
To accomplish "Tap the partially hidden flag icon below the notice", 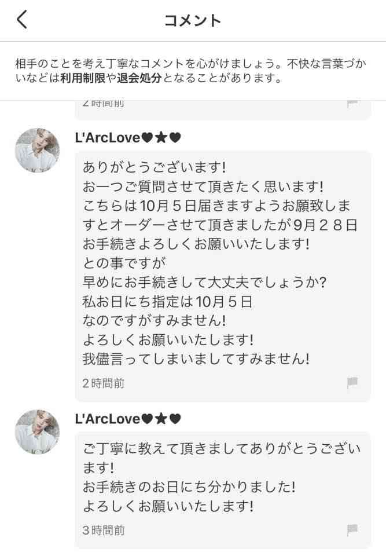I will pos(352,104).
